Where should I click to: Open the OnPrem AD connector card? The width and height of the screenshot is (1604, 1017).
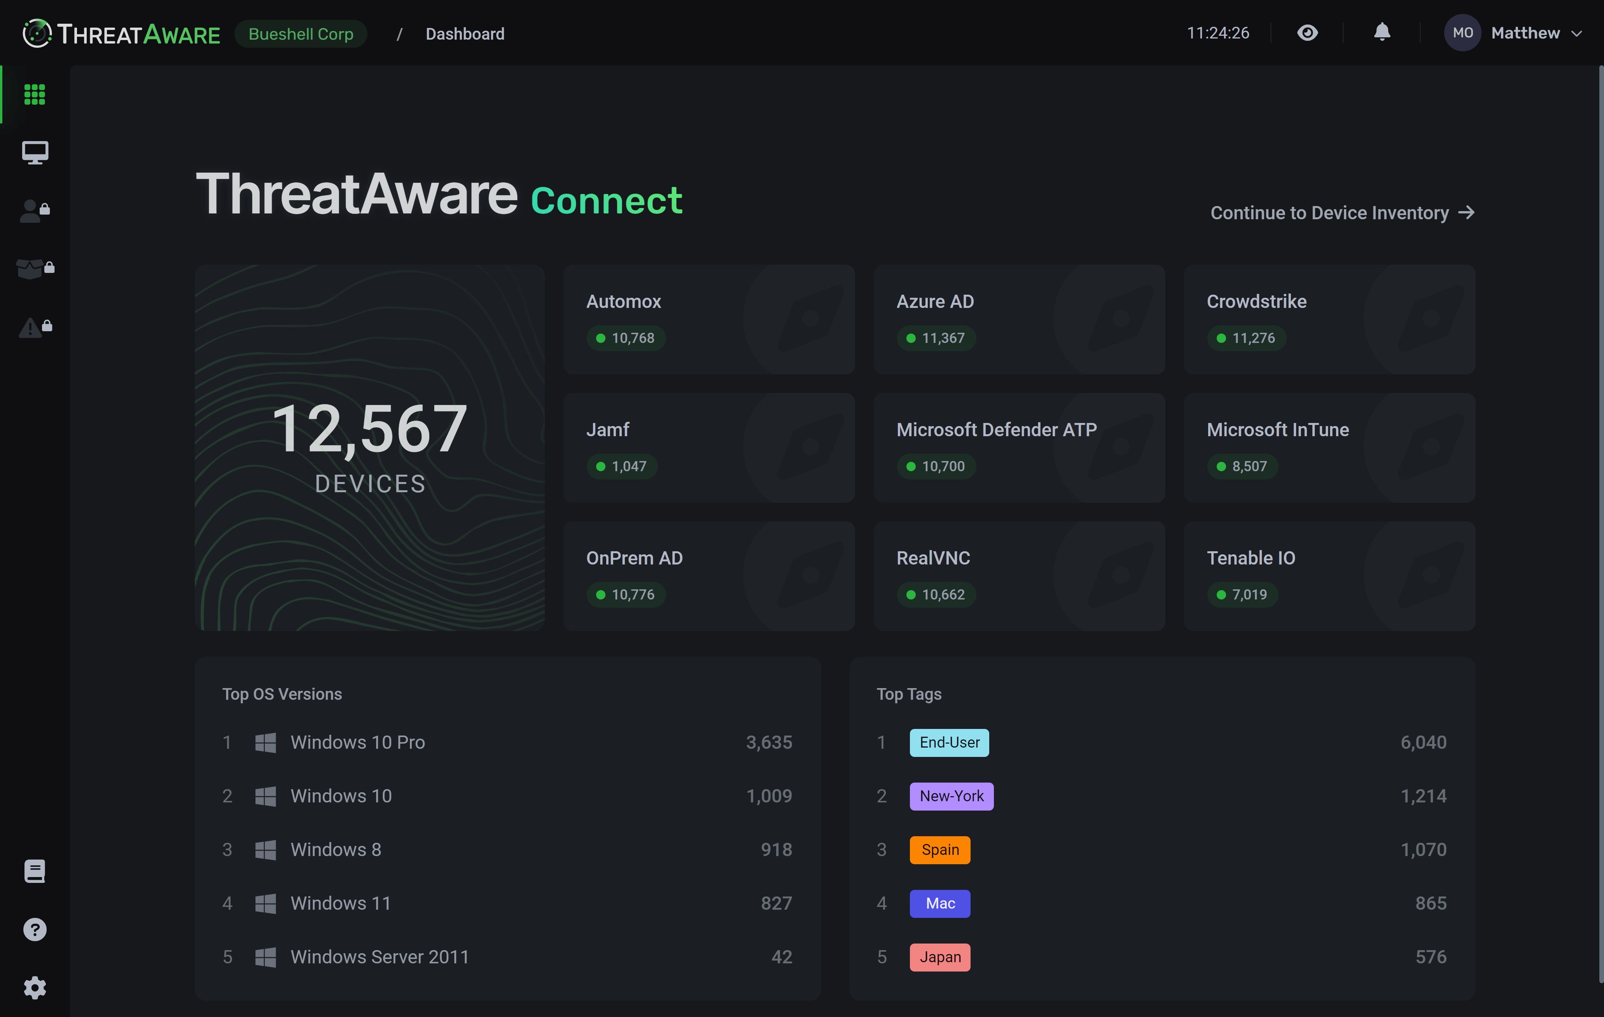[709, 576]
